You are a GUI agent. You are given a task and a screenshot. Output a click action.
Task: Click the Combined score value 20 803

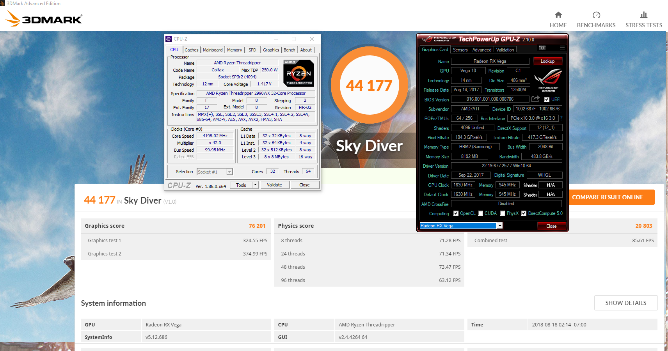(x=644, y=226)
